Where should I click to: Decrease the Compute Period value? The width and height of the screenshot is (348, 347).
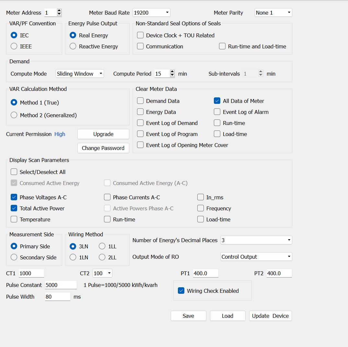coord(172,75)
